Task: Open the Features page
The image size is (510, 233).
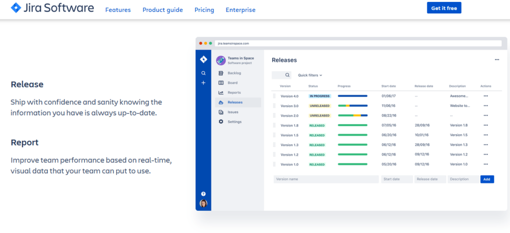Action: click(118, 10)
